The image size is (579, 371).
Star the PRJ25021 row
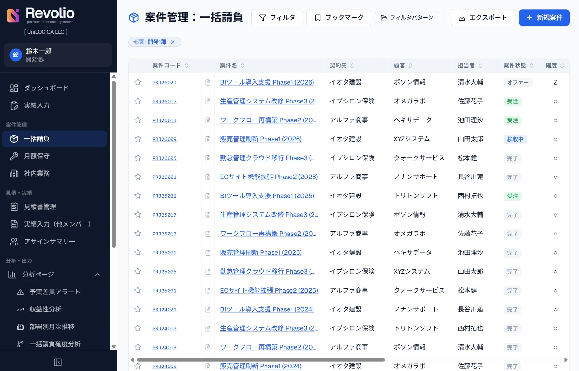(138, 195)
